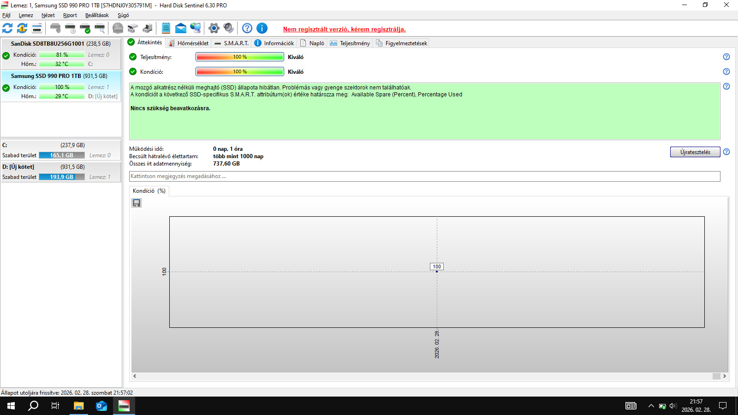Switch to the Napló tab

pos(312,43)
